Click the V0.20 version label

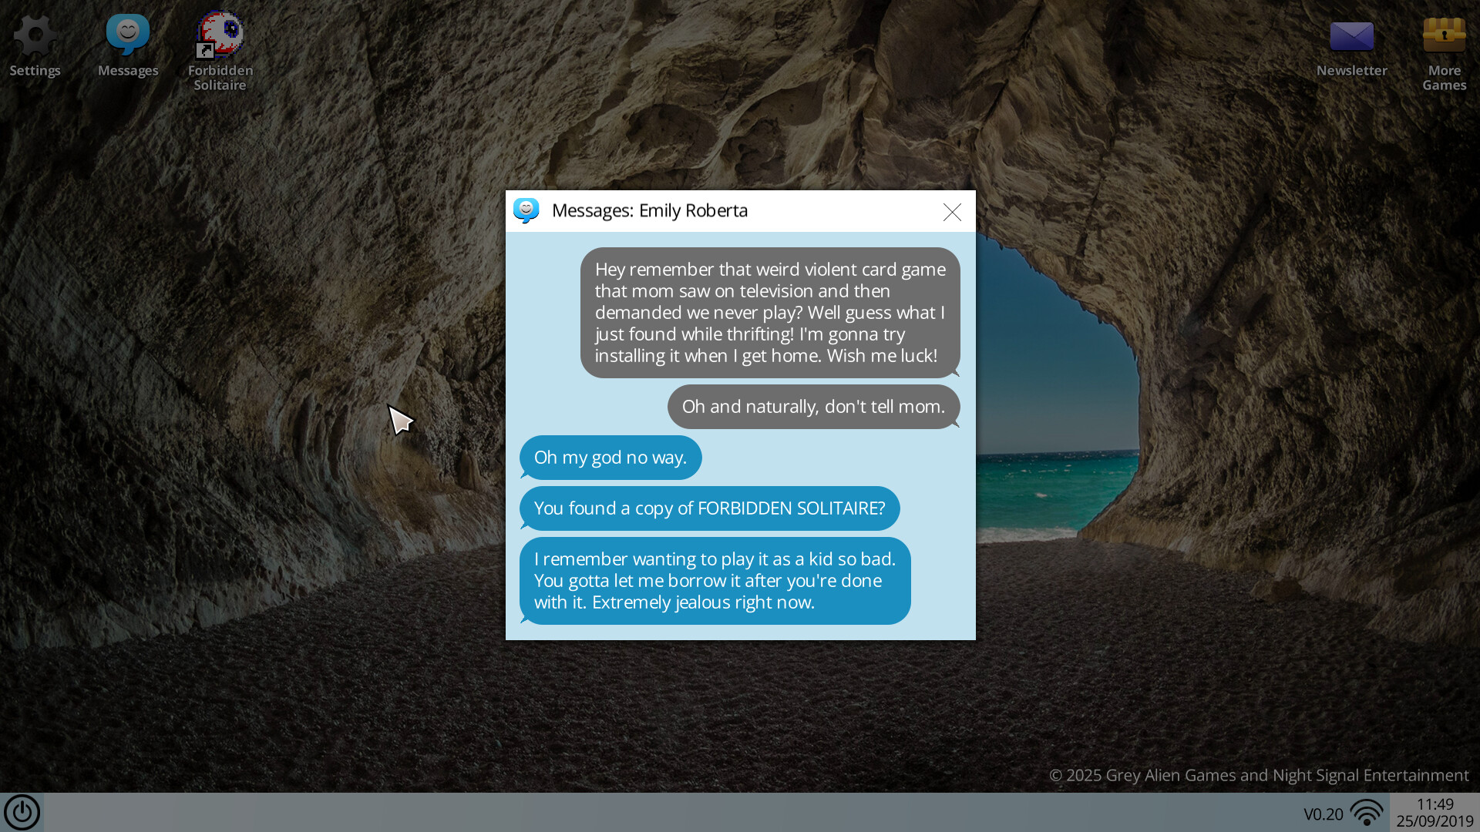(1324, 813)
